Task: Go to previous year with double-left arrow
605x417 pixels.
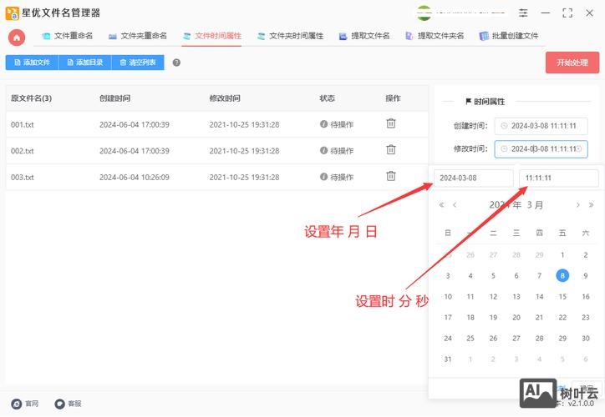Action: [441, 205]
